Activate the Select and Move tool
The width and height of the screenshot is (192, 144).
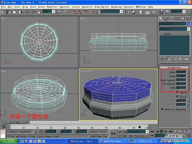pyautogui.click(x=27, y=12)
